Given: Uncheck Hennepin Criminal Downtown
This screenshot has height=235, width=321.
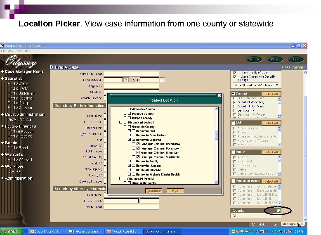Looking at the screenshot, I should click(138, 148).
